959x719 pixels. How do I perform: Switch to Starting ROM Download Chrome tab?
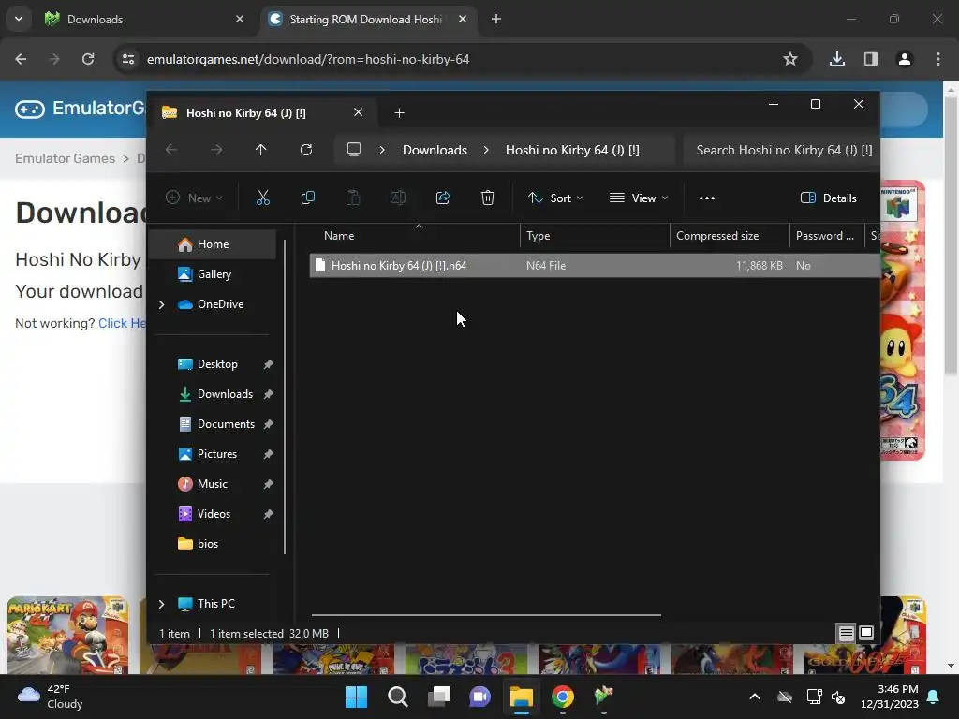pos(367,19)
